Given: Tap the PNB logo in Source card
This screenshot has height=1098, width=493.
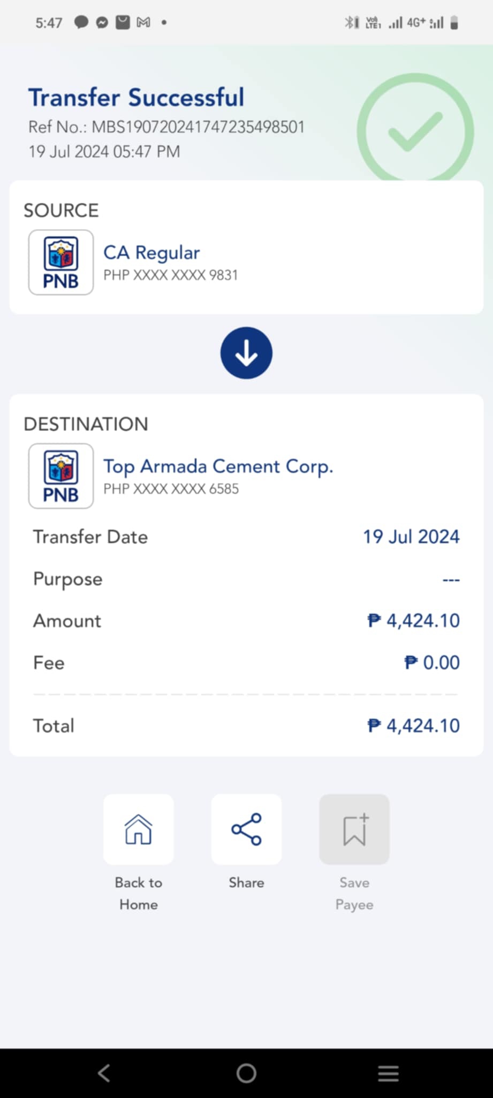Looking at the screenshot, I should click(61, 263).
